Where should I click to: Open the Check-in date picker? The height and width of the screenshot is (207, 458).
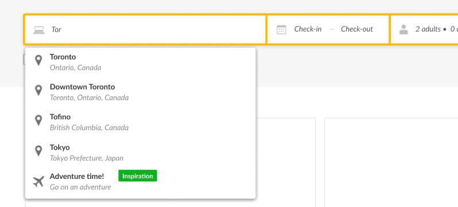point(308,29)
